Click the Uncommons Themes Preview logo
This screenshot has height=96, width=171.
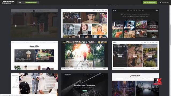click(x=8, y=2)
